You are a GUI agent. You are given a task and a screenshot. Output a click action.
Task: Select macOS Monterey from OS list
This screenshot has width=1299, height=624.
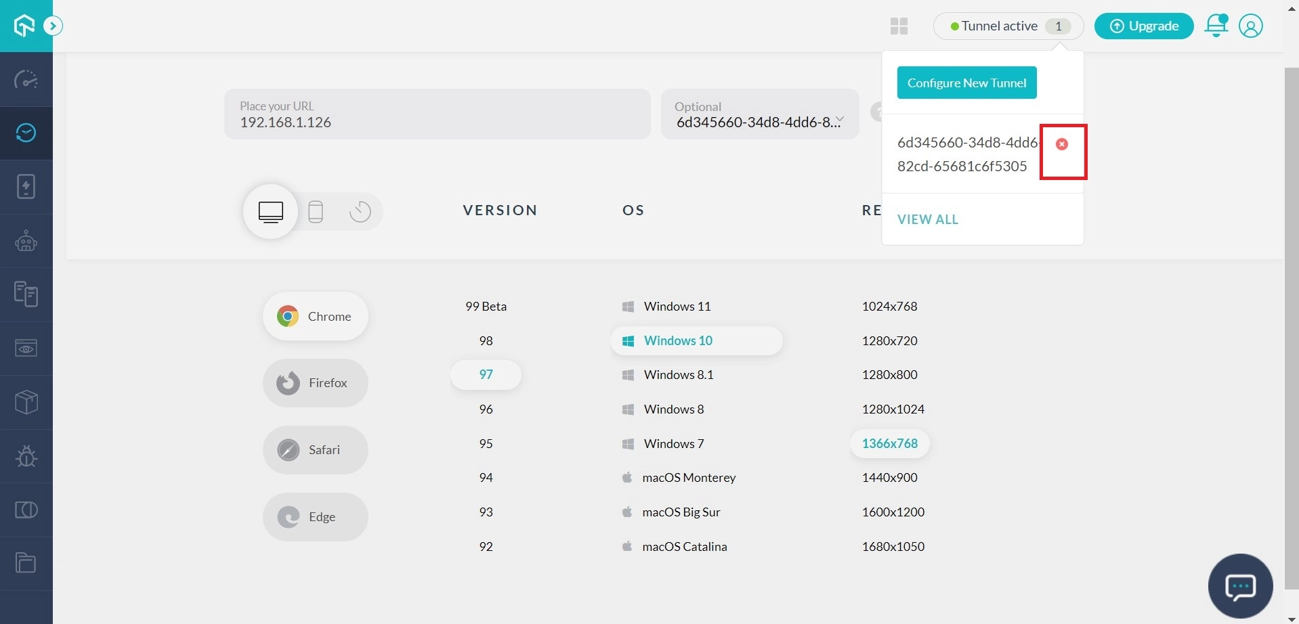coord(688,478)
